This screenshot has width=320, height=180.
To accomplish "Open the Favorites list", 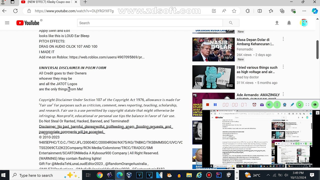I will click(x=271, y=11).
